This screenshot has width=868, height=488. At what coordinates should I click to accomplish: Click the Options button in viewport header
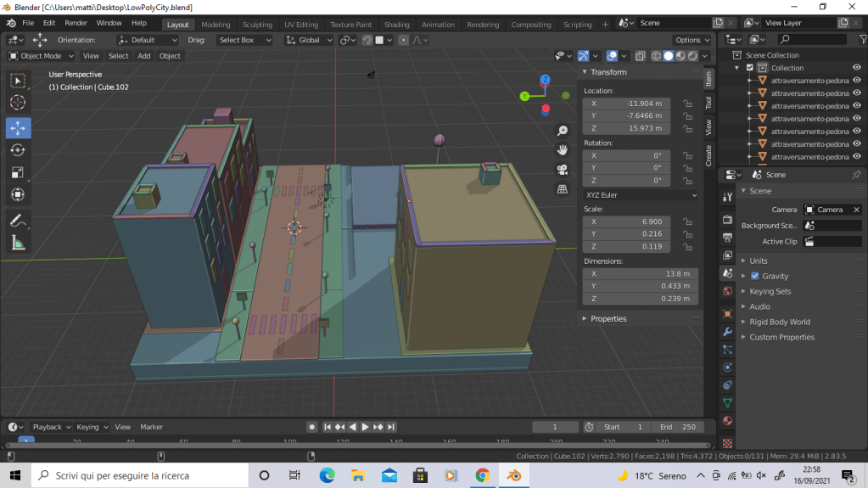tap(692, 40)
